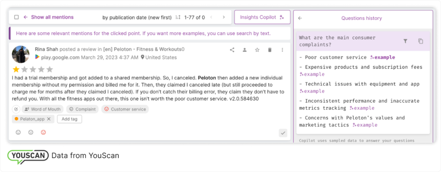
Task: Mark the mention processed with the checkmark
Action: tap(283, 132)
